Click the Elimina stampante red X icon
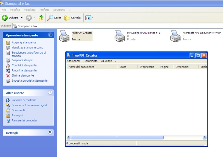 pos(8,76)
